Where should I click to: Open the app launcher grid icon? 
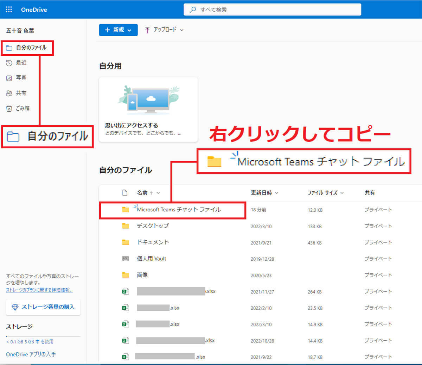(9, 10)
